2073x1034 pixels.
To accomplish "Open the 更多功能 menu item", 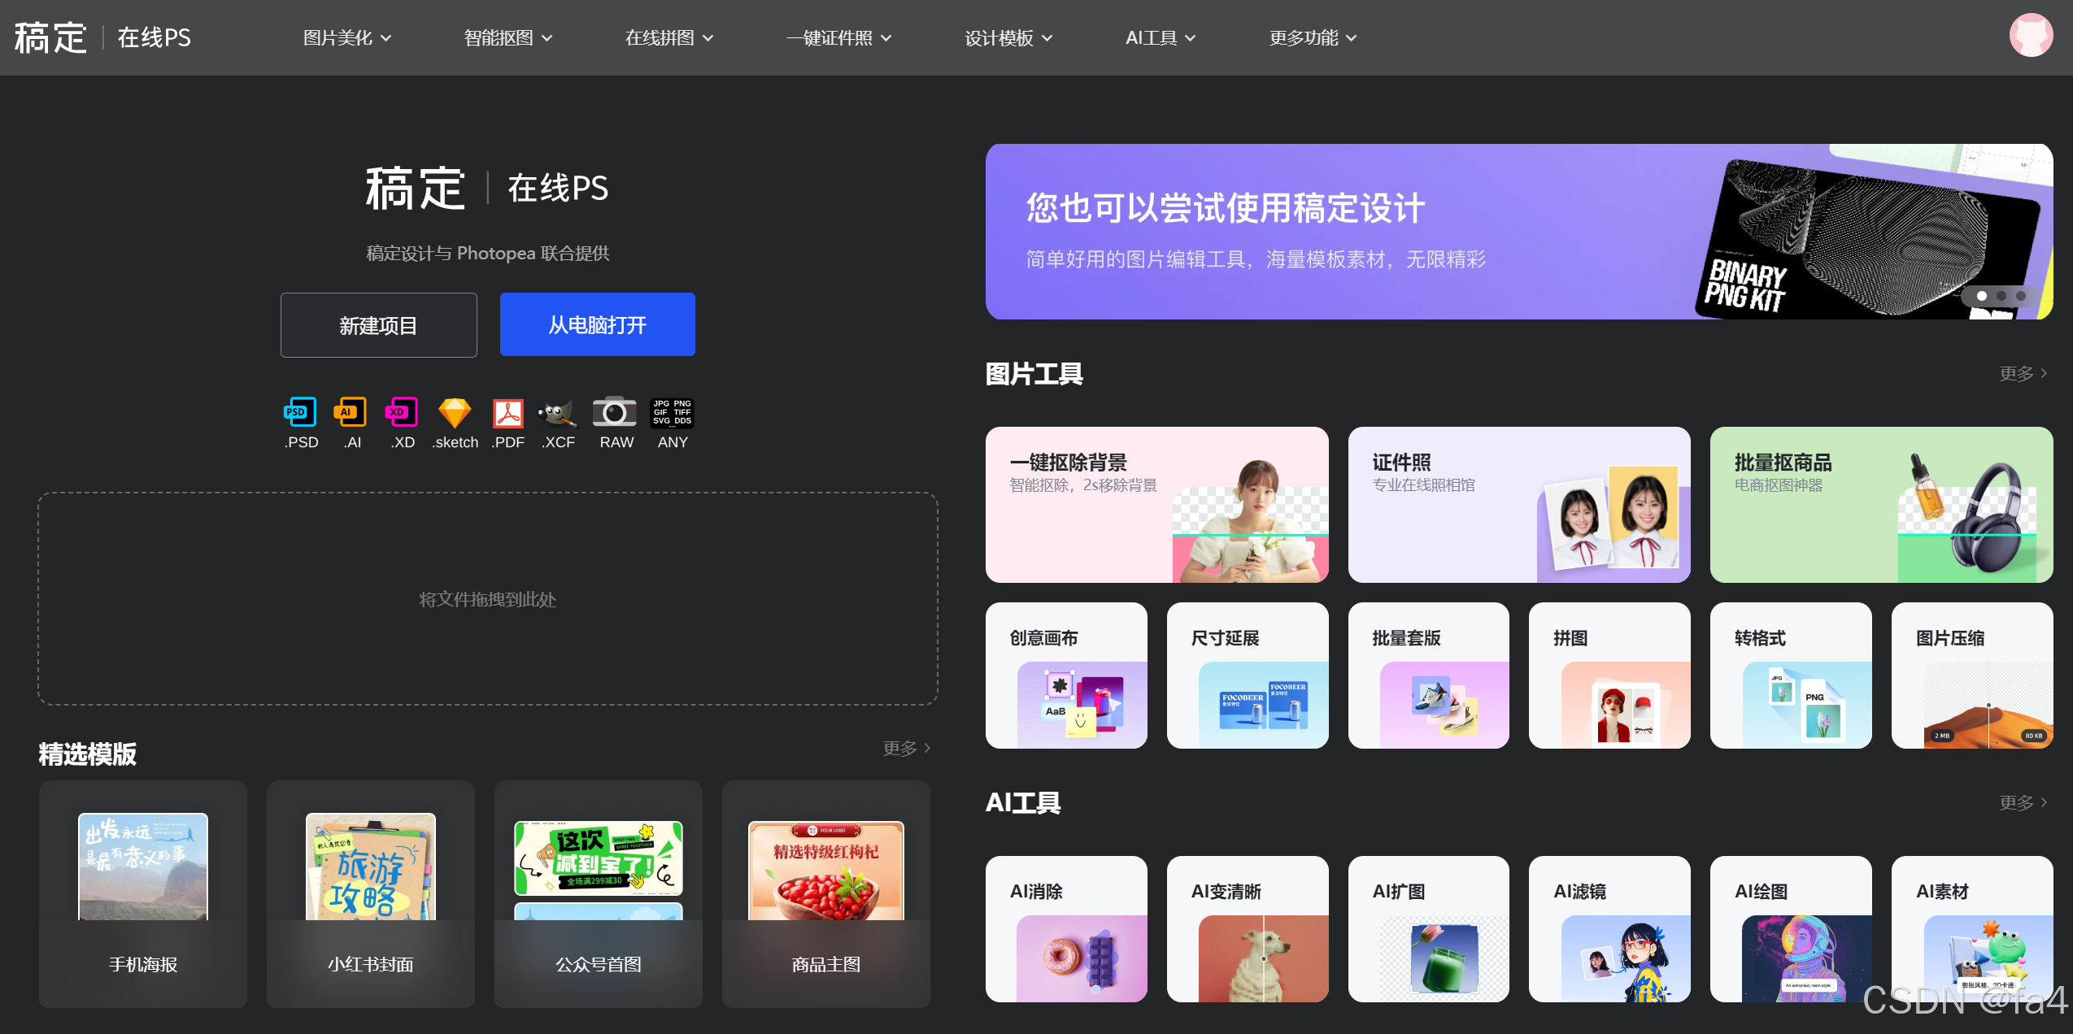I will 1313,38.
